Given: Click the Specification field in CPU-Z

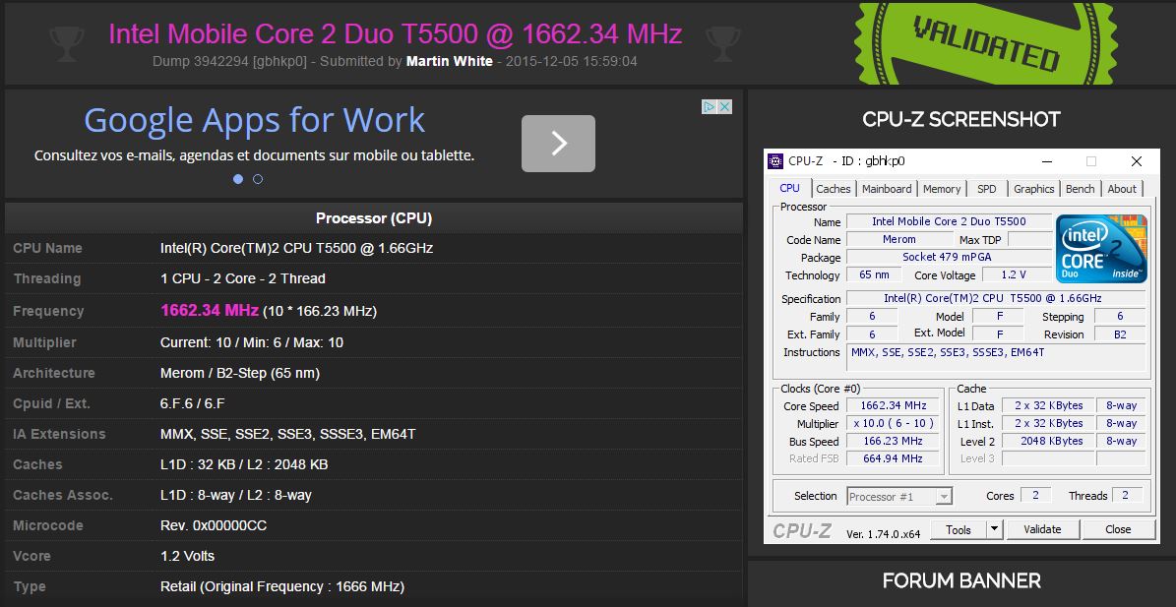Looking at the screenshot, I should tap(996, 298).
